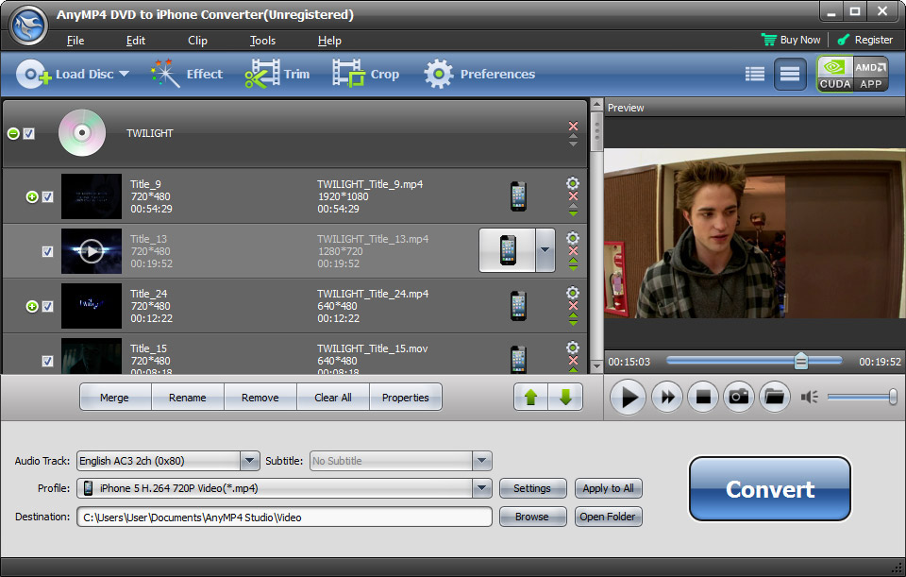
Task: Open settings gear for Title_24
Action: coord(573,293)
